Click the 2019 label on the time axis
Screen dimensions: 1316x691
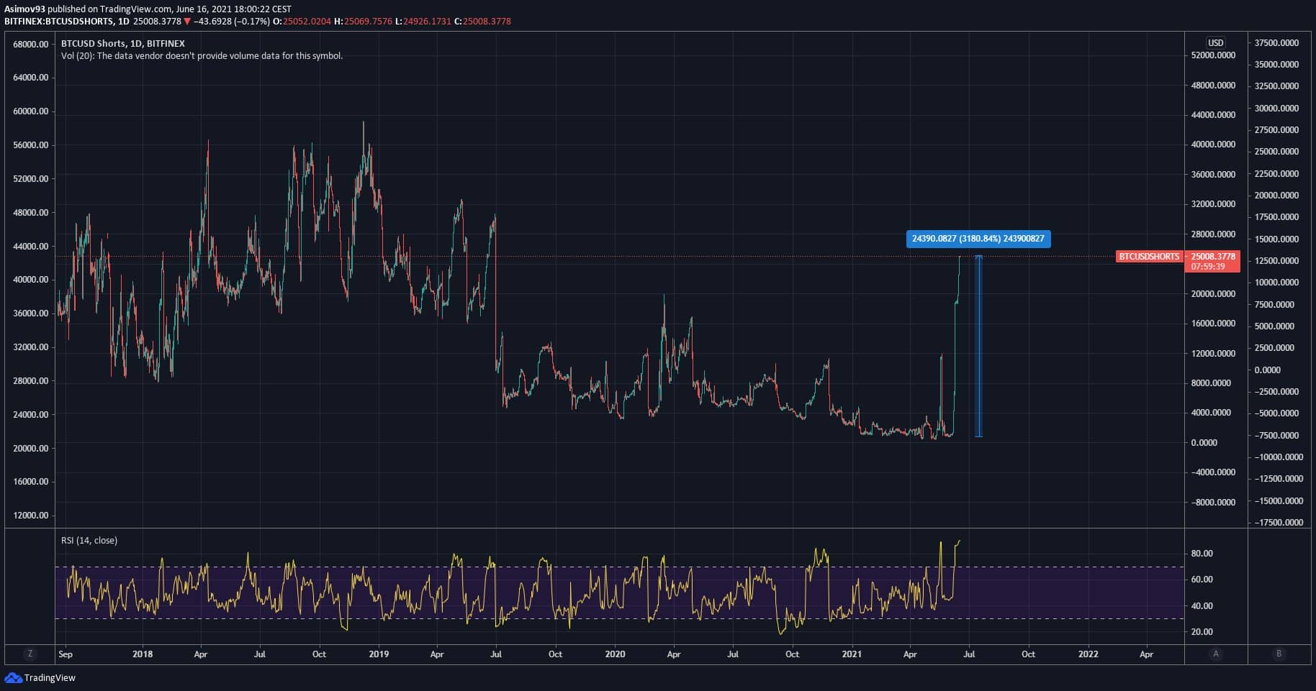click(x=379, y=654)
